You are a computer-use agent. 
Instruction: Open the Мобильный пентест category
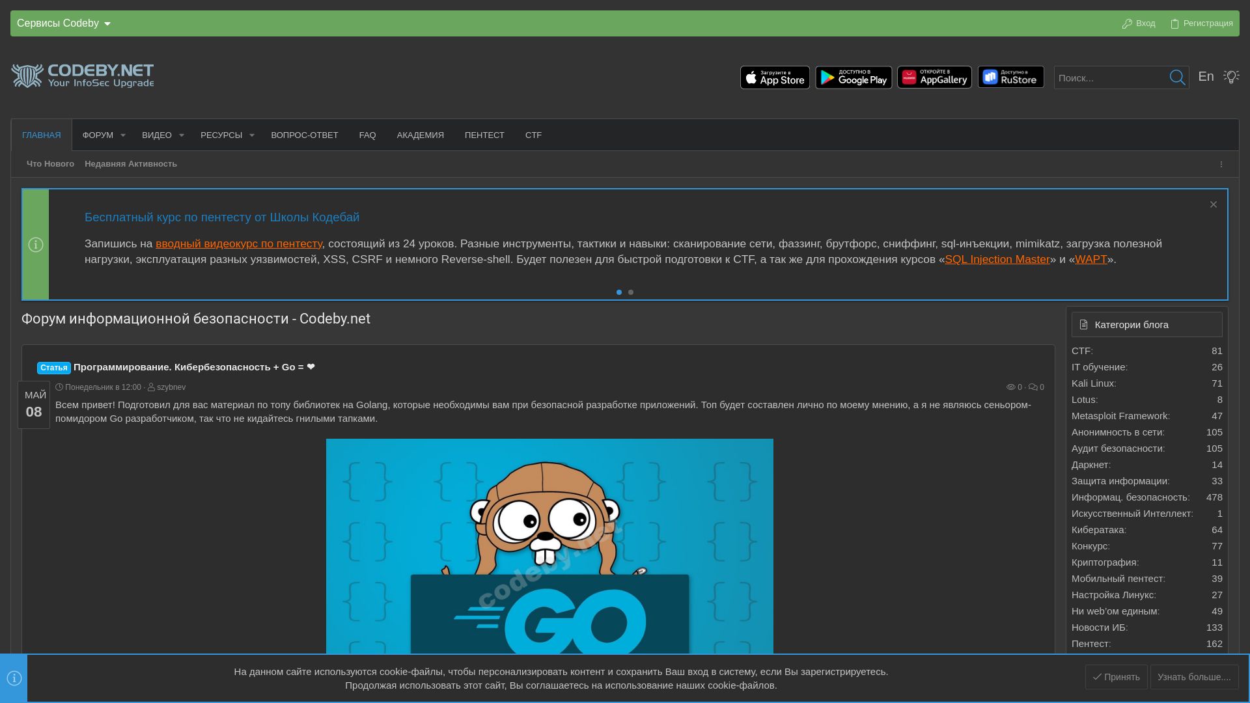(x=1118, y=579)
